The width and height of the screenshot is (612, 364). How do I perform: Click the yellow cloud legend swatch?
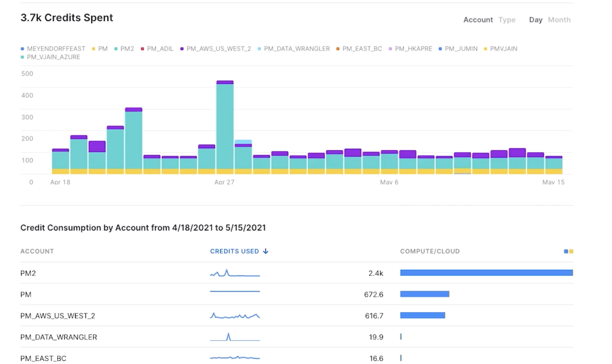tap(571, 251)
